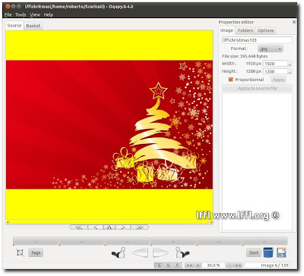This screenshot has height=276, width=304.
Task: Click the Tags button
Action: pyautogui.click(x=36, y=252)
